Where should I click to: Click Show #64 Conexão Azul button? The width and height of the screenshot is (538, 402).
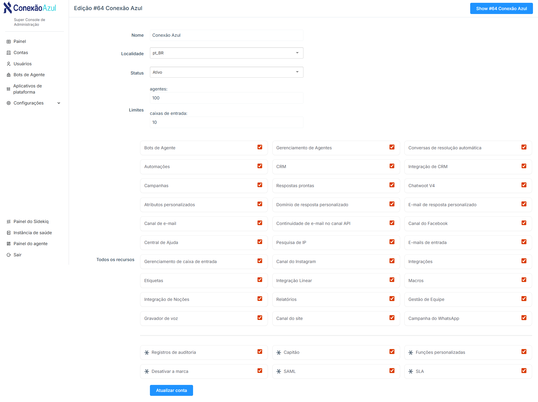[501, 8]
